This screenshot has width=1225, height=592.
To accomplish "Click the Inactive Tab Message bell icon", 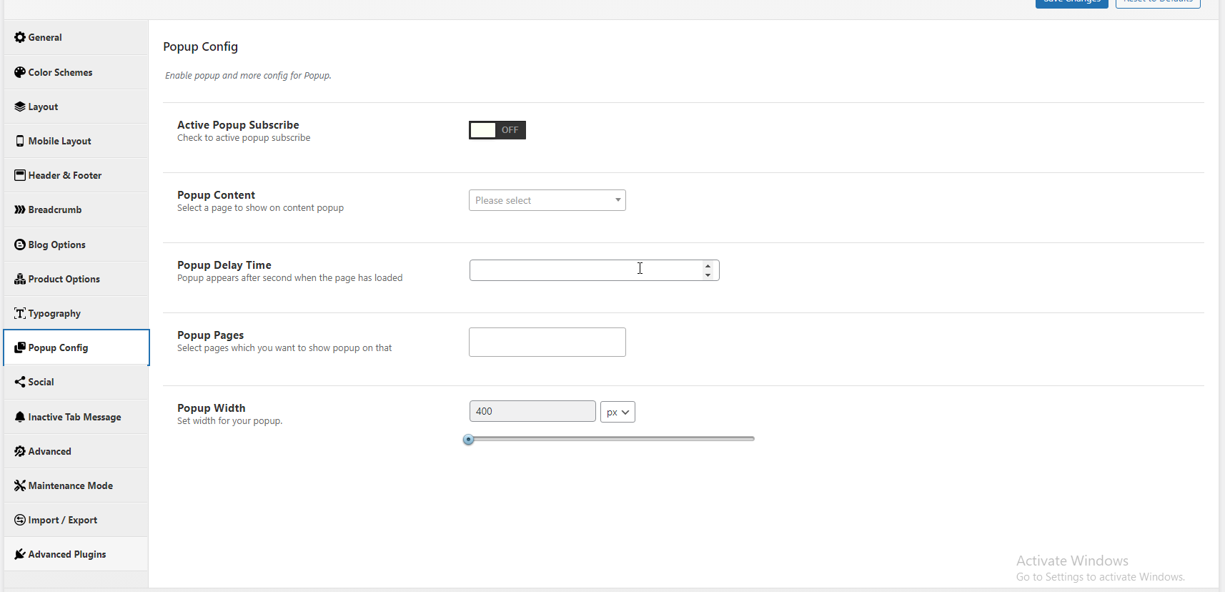I will (x=20, y=417).
